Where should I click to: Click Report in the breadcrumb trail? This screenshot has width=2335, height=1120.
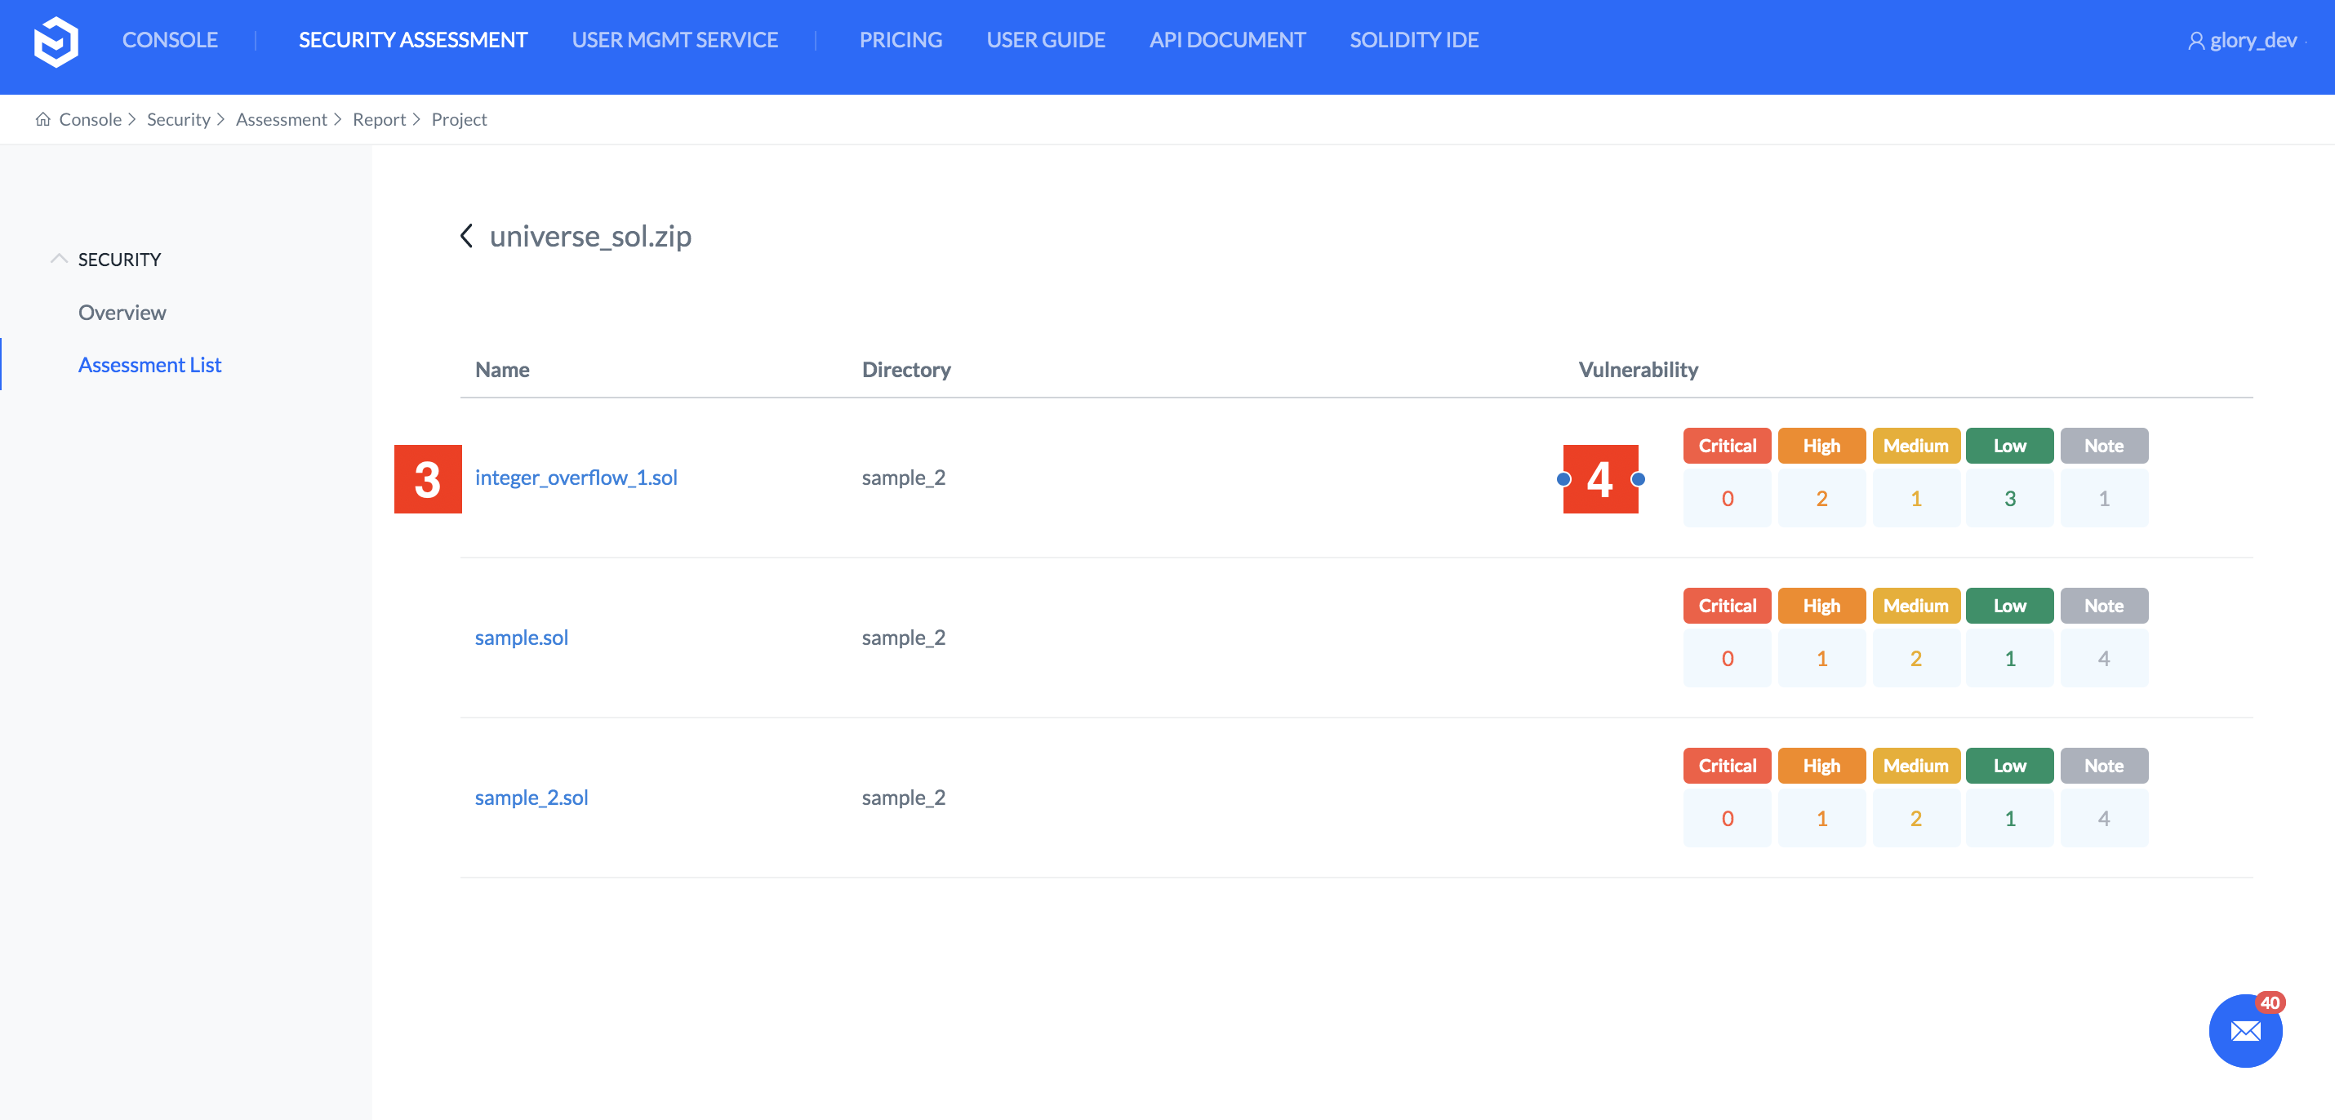pos(379,120)
